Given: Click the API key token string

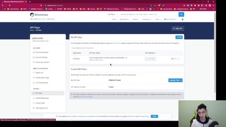Looking at the screenshot, I should pyautogui.click(x=107, y=58).
